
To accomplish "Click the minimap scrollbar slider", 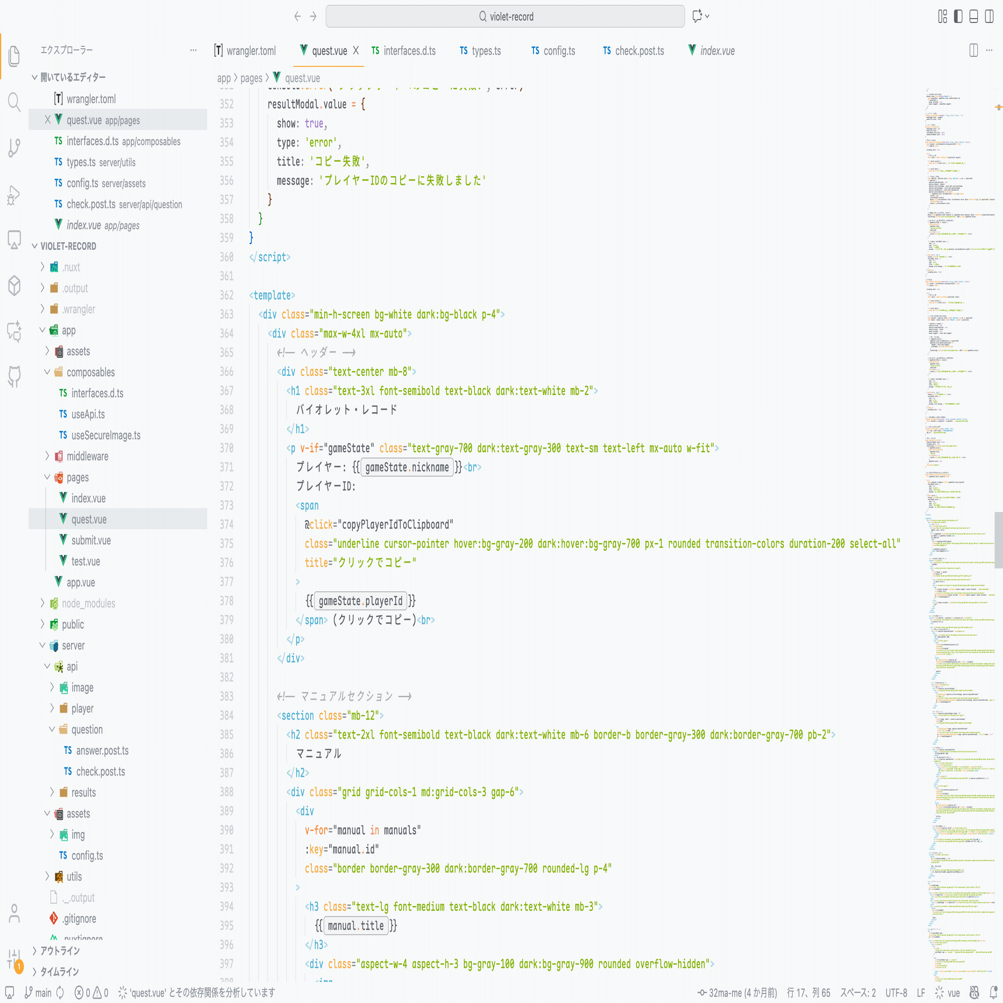I will [x=998, y=540].
